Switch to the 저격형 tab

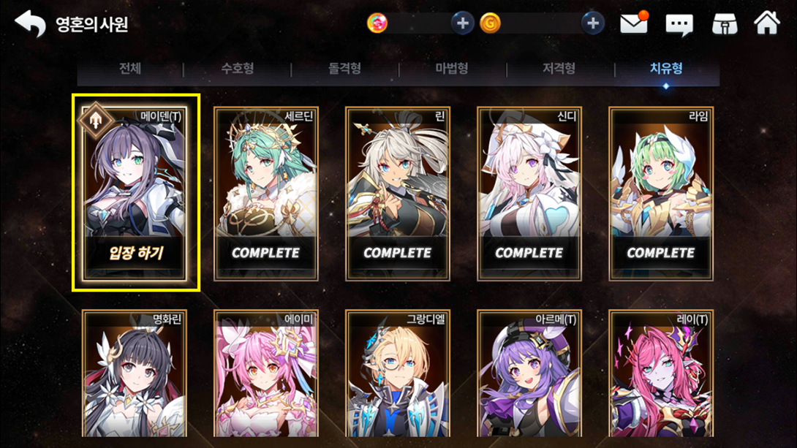559,69
